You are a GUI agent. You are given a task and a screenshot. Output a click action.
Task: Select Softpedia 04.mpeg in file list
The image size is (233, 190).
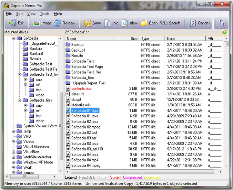(x=86, y=166)
